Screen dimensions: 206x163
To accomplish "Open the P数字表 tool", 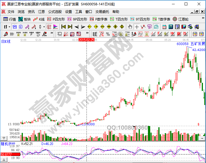I will pos(99,19).
